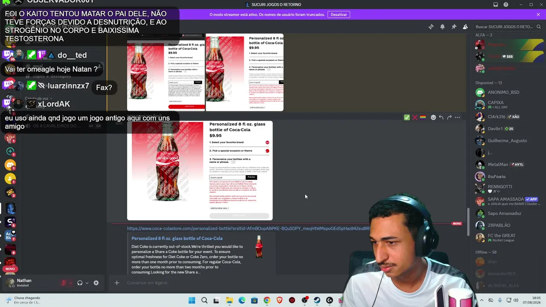
Task: Open the yellow person icon server
Action: coord(10,179)
